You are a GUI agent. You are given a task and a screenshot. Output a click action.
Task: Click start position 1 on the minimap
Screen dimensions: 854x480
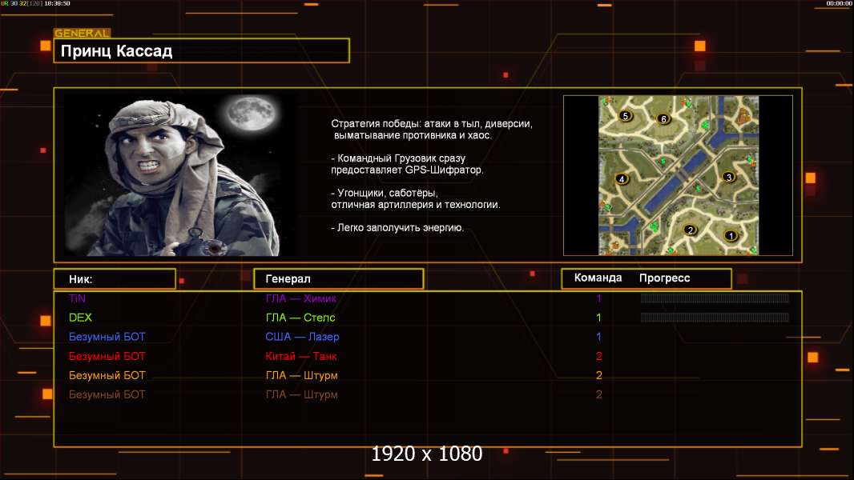click(x=730, y=236)
